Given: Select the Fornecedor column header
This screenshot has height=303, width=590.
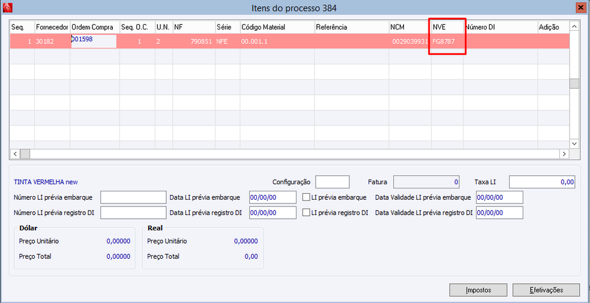Looking at the screenshot, I should point(52,27).
